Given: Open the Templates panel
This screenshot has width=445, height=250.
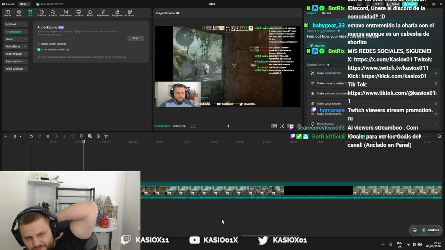Looking at the screenshot, I should pos(117,13).
